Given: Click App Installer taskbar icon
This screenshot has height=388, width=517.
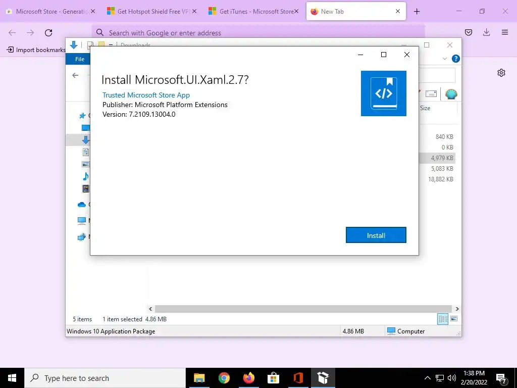Looking at the screenshot, I should pos(323,378).
